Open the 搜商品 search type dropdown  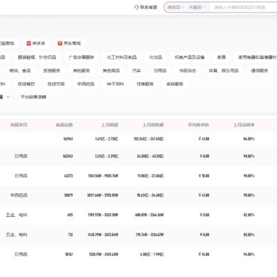[176, 8]
